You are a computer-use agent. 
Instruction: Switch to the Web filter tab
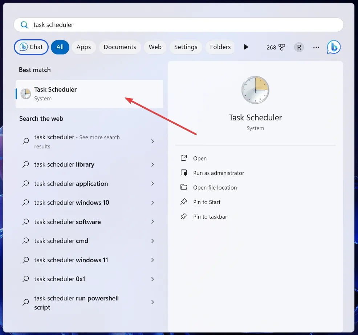155,47
